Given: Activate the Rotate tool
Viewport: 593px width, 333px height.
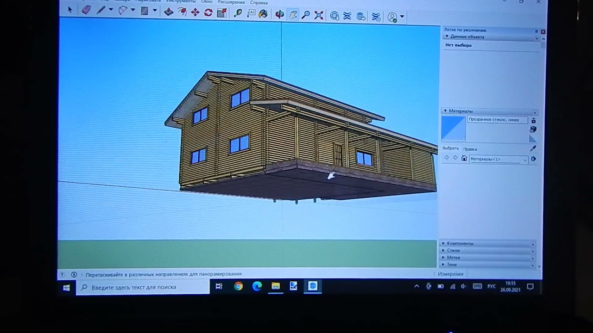Looking at the screenshot, I should [x=208, y=12].
